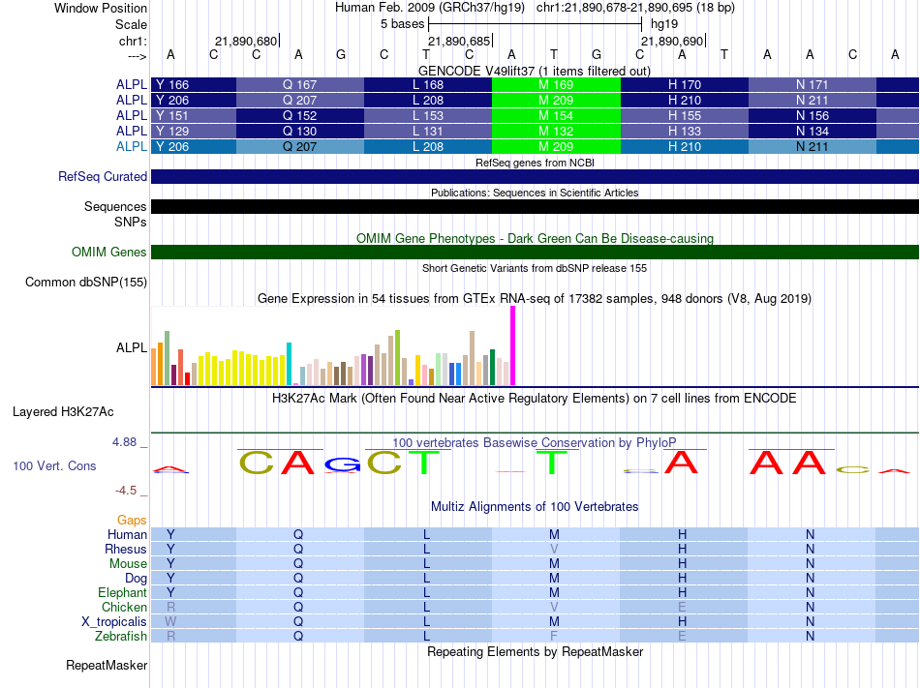Click the ALPL label beside the GTEx bars
This screenshot has width=920, height=688.
pos(132,347)
